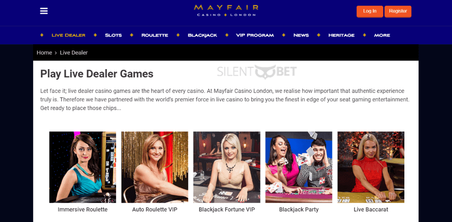Click the Live Dealer breadcrumb
This screenshot has height=222, width=452.
coord(74,53)
